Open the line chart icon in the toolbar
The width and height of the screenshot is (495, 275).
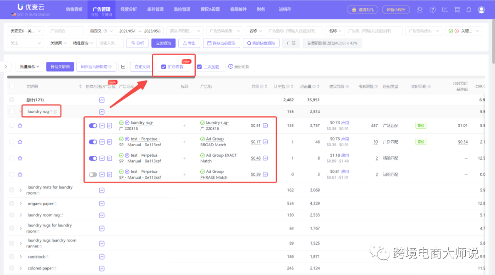(123, 66)
